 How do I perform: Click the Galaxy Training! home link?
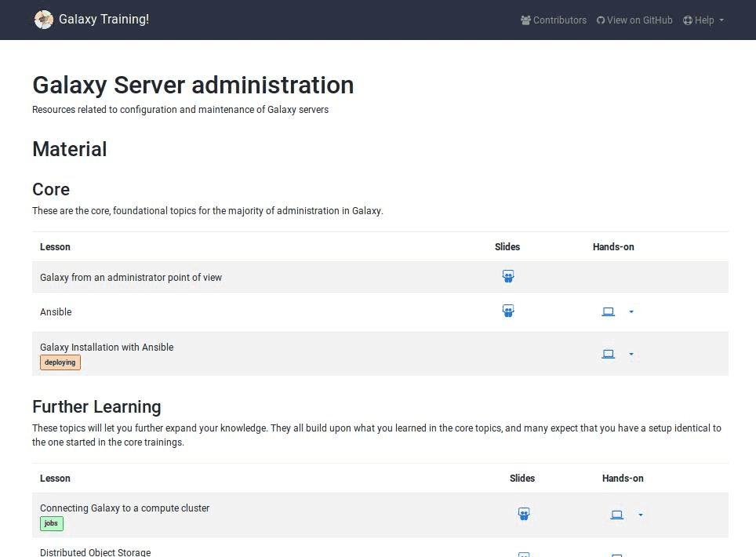coord(104,20)
